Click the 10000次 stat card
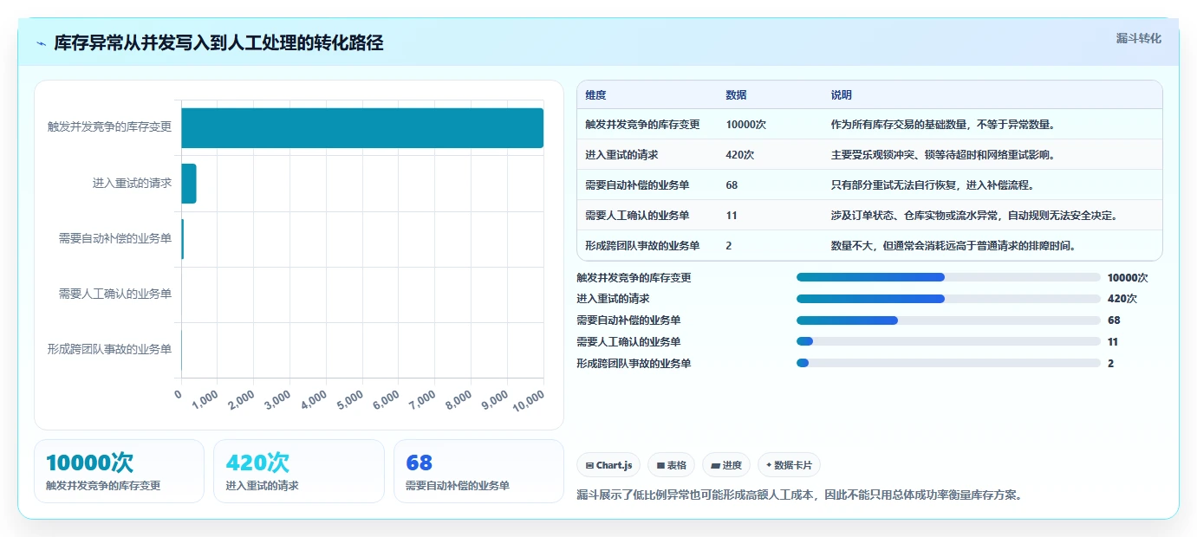Viewport: 1197px width, 537px height. pos(119,471)
